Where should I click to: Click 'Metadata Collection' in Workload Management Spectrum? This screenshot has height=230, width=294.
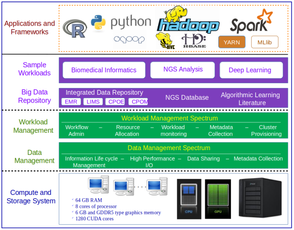[x=221, y=130]
